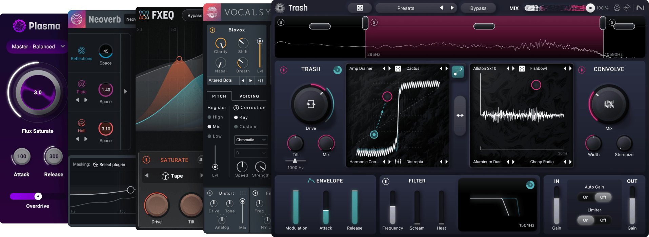The image size is (649, 237).
Task: Click the Envelope Modulation slider
Action: tap(296, 207)
